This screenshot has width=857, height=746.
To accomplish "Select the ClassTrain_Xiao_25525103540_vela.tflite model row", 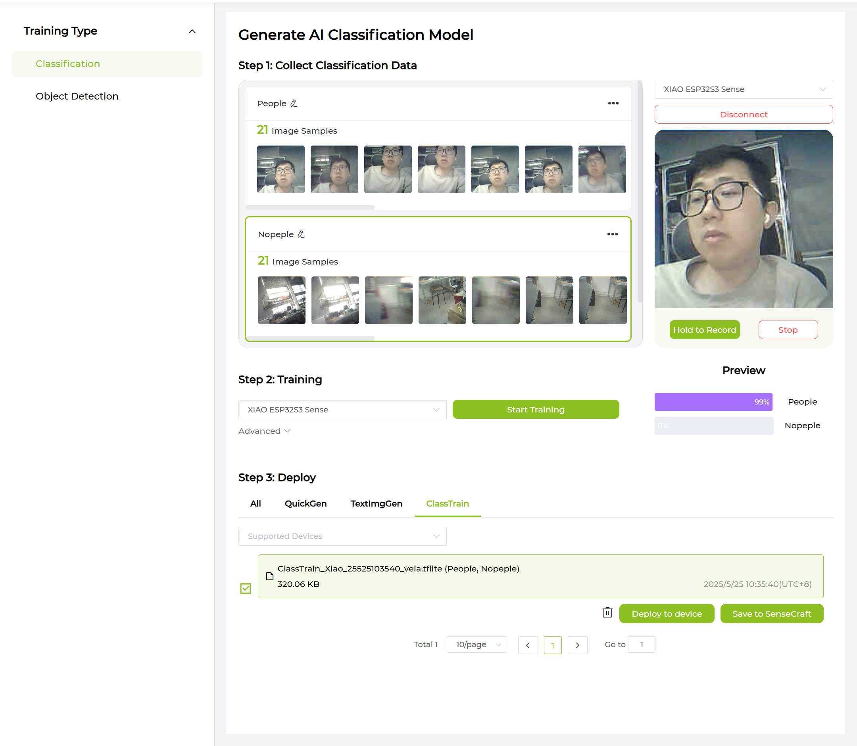I will (x=540, y=576).
